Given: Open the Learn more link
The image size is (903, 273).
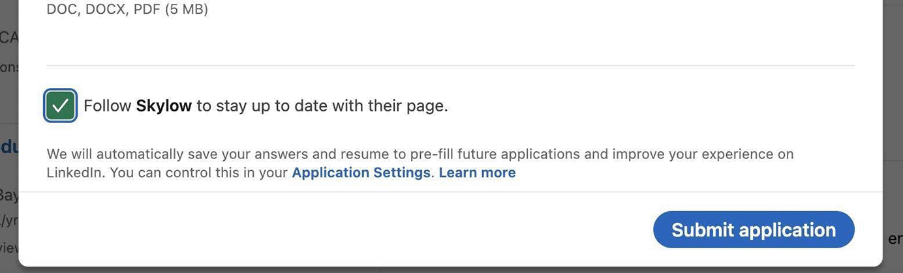Looking at the screenshot, I should tap(477, 173).
